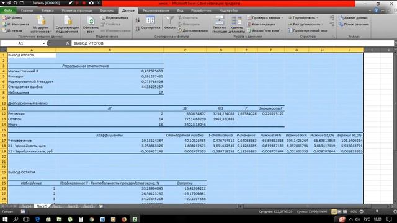Open Data Validation (Проверка данных)
The height and width of the screenshot is (223, 397).
[x=263, y=18]
